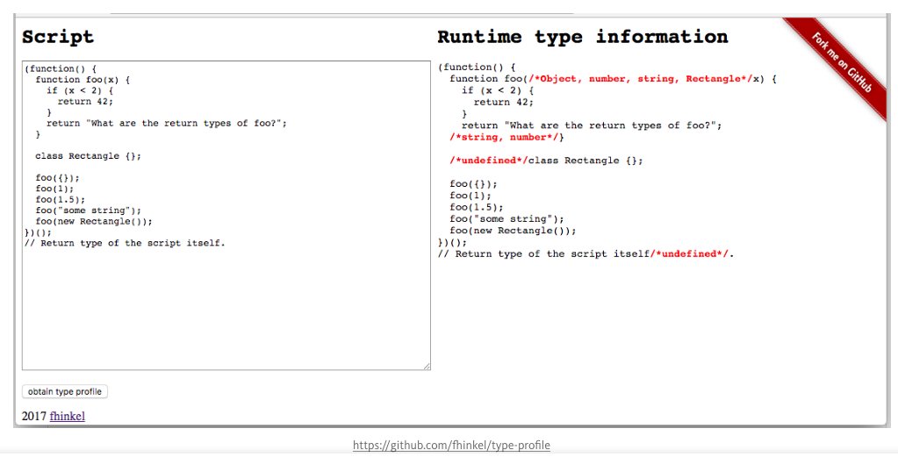This screenshot has height=457, width=898.
Task: Click 'if (x < 2) {' in Runtime output
Action: 498,90
